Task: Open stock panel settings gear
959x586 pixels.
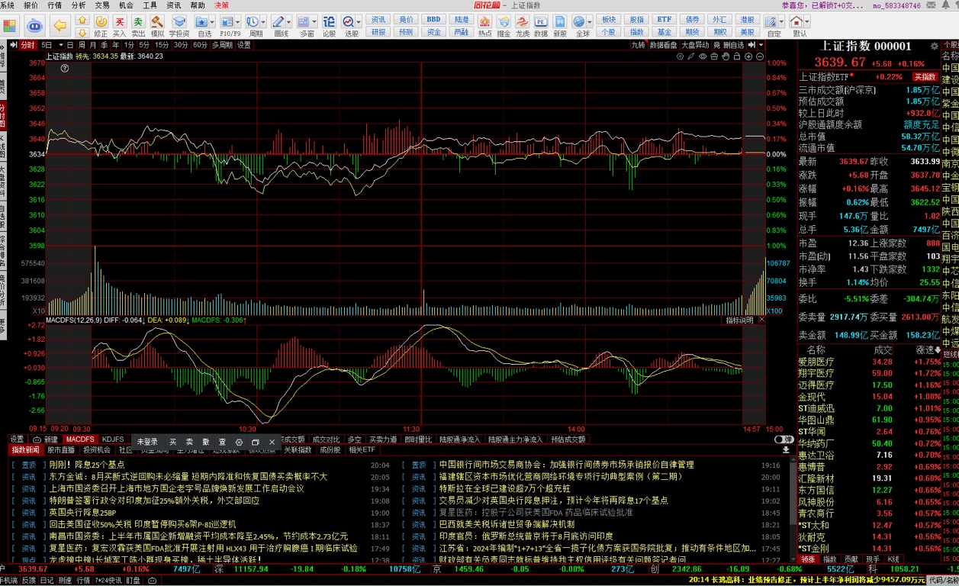Action: pyautogui.click(x=933, y=47)
